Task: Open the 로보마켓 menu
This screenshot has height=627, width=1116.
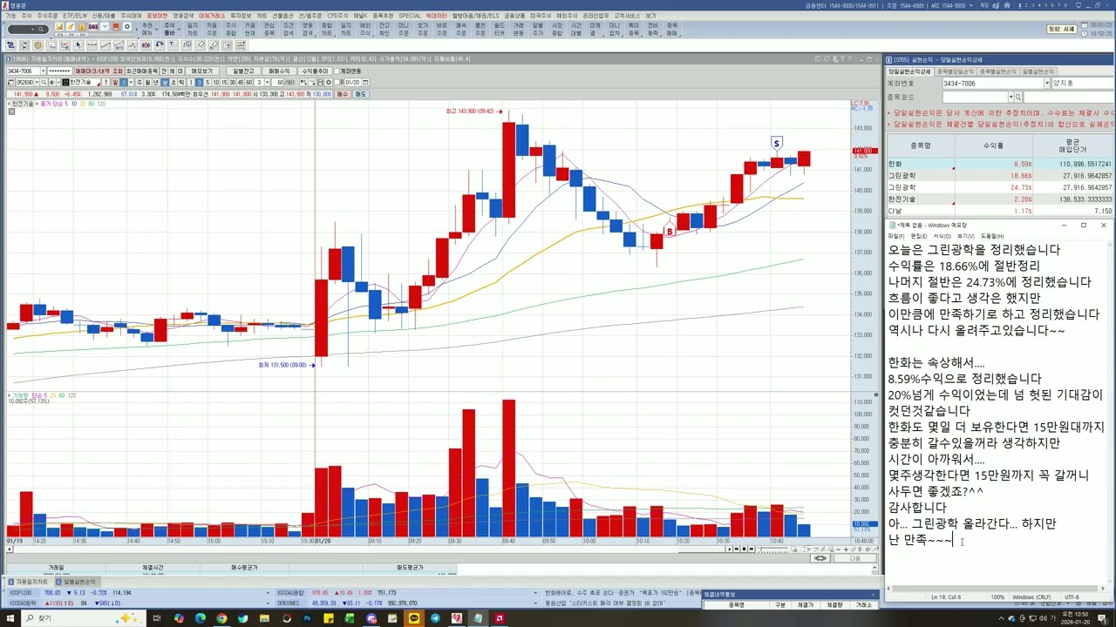Action: pyautogui.click(x=158, y=16)
